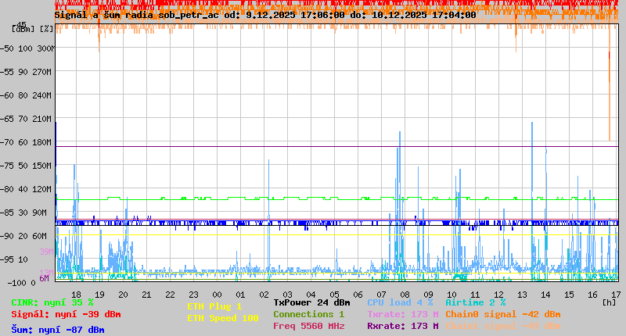Image resolution: width=626 pixels, height=336 pixels.
Task: Click the 'Šum: nyní -87 dBm' legend entry
Action: pyautogui.click(x=58, y=330)
